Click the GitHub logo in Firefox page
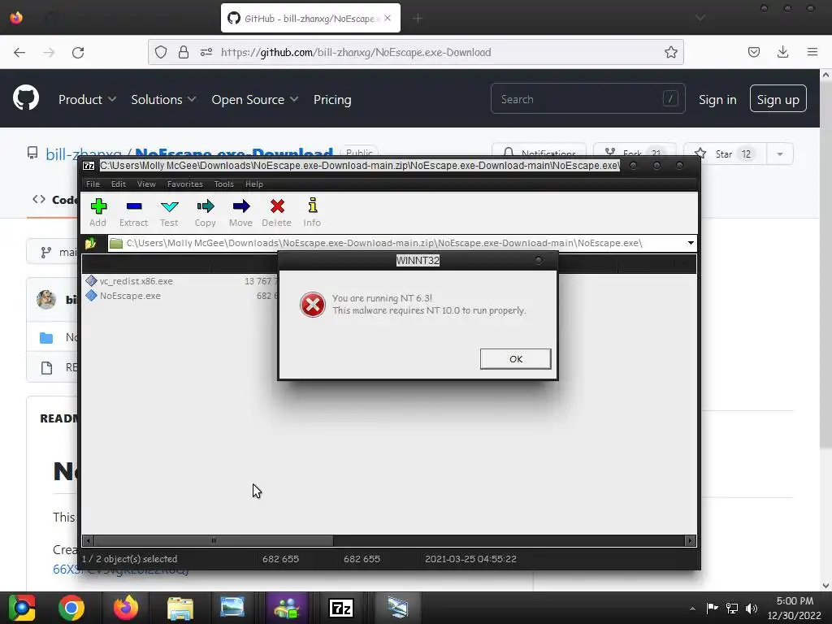The image size is (832, 624). [25, 98]
